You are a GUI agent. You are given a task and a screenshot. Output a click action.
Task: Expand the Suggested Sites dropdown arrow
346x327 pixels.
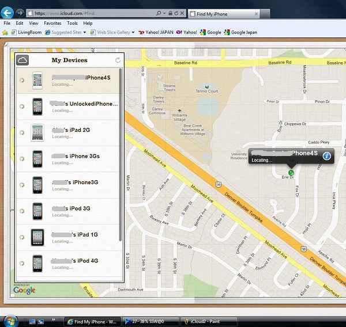(85, 32)
